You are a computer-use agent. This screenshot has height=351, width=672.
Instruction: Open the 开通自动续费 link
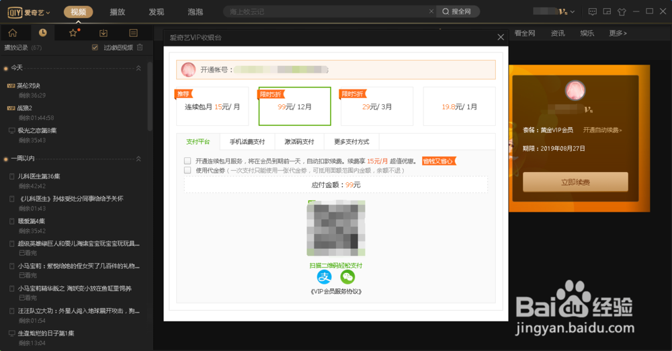[x=602, y=130]
